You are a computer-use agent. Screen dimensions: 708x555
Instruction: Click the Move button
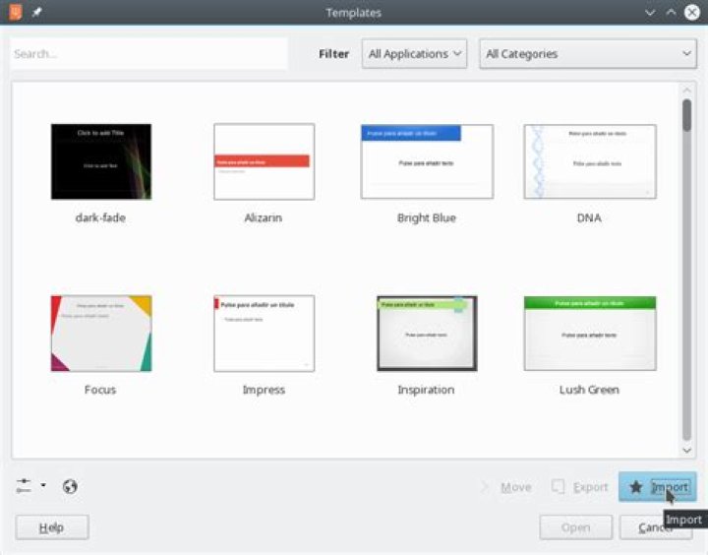pos(506,487)
